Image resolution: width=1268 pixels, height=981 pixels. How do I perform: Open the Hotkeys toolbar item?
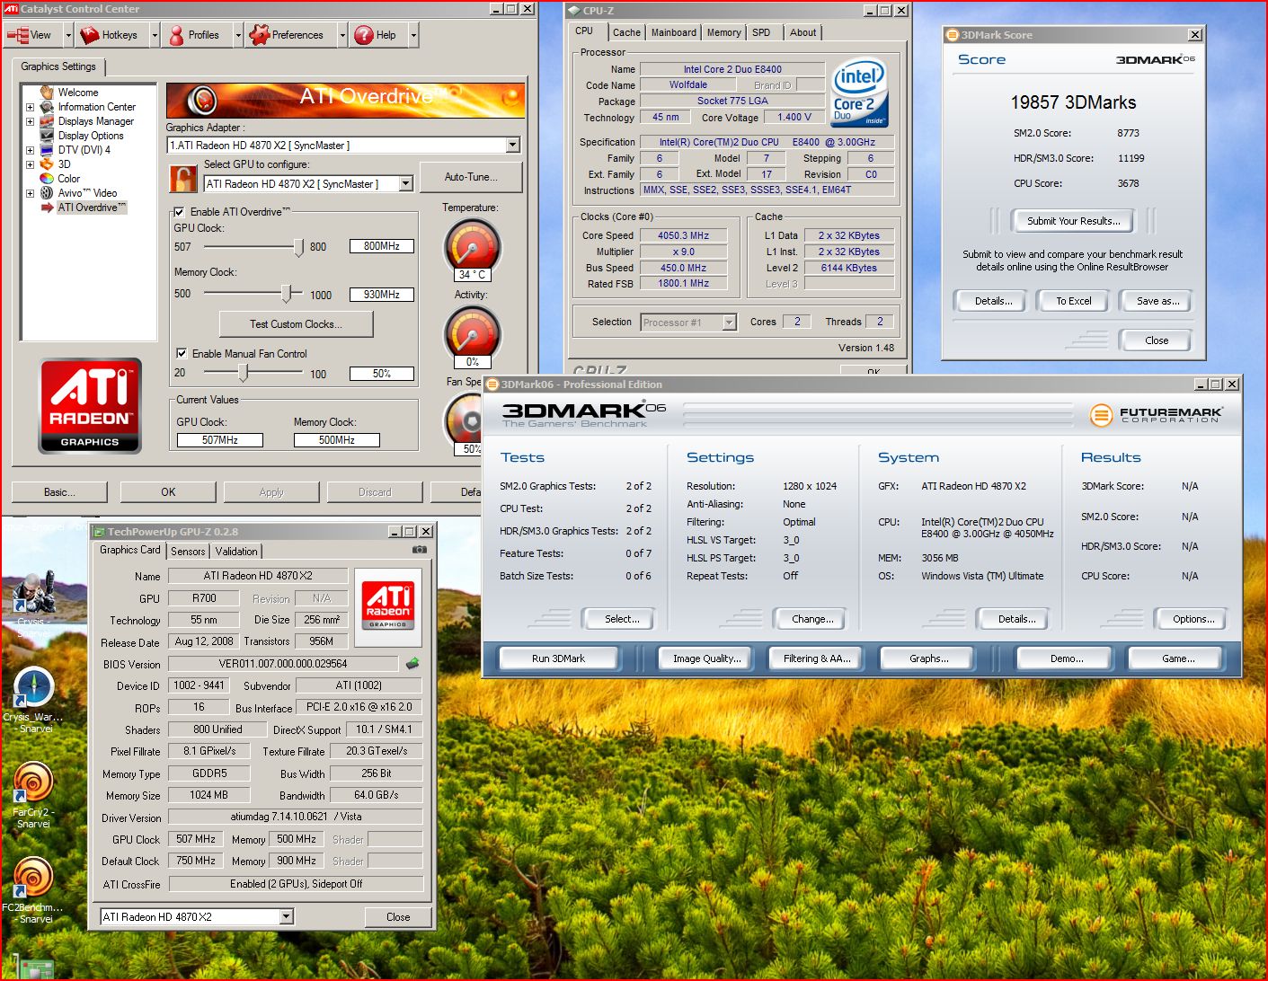(109, 35)
